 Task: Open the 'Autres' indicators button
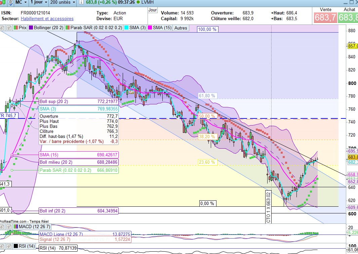(x=181, y=28)
